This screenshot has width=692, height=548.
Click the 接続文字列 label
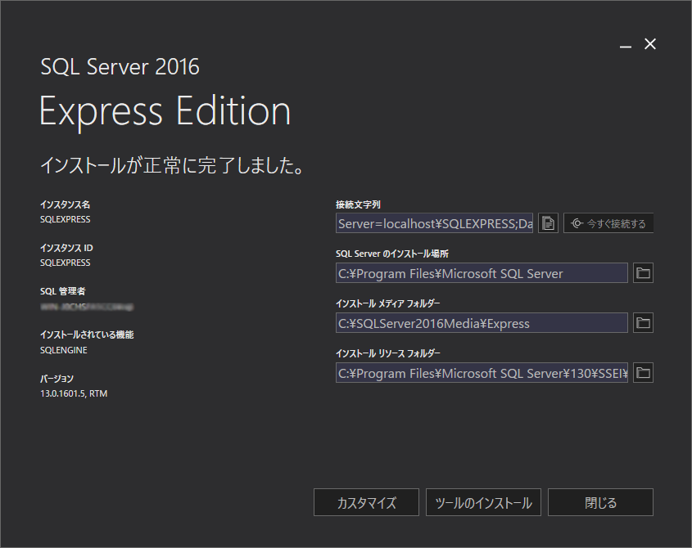click(358, 204)
